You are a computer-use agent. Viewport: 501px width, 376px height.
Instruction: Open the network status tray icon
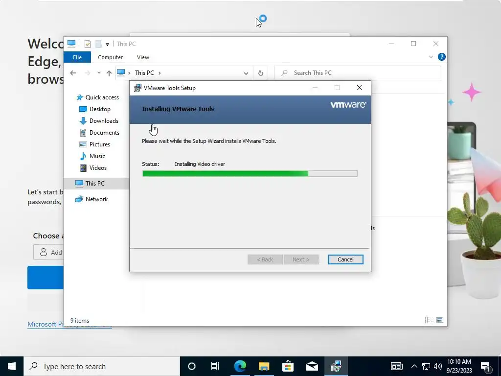pyautogui.click(x=426, y=366)
